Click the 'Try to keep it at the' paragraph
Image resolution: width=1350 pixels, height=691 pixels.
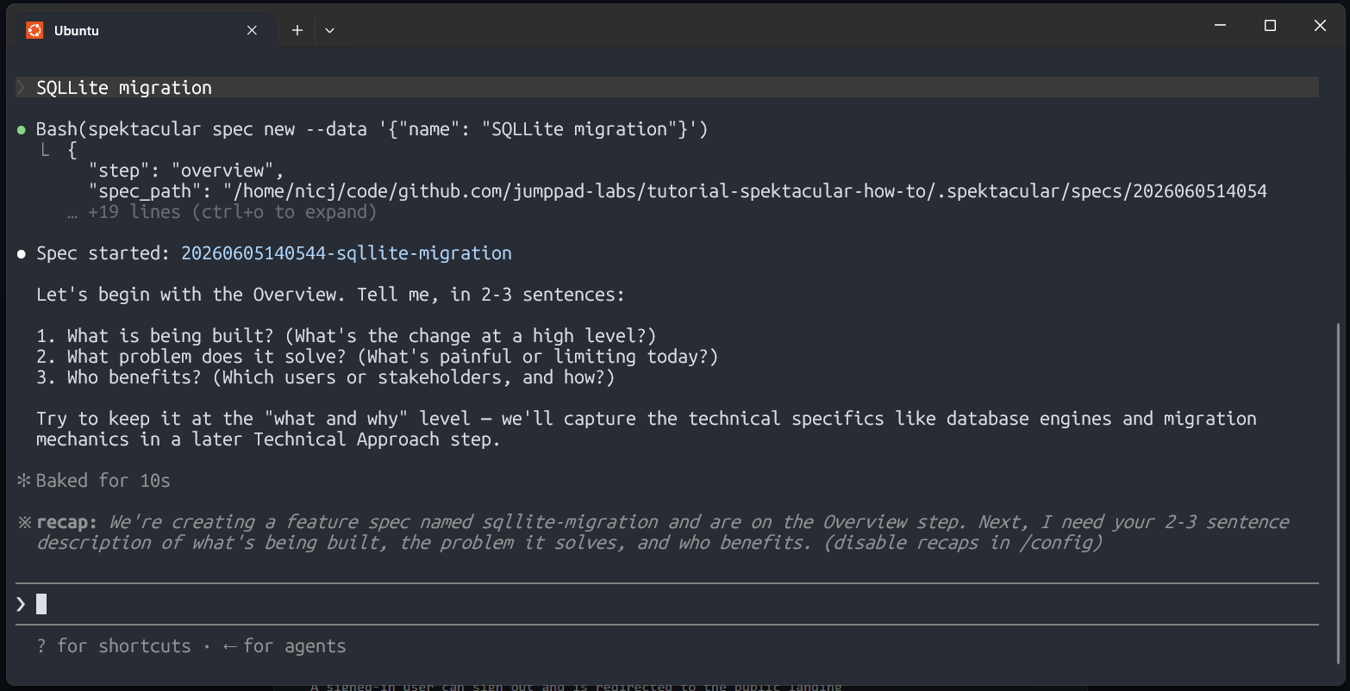pyautogui.click(x=647, y=429)
